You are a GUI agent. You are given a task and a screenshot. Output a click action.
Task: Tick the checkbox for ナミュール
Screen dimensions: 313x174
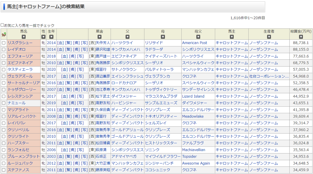pyautogui.click(x=4, y=103)
